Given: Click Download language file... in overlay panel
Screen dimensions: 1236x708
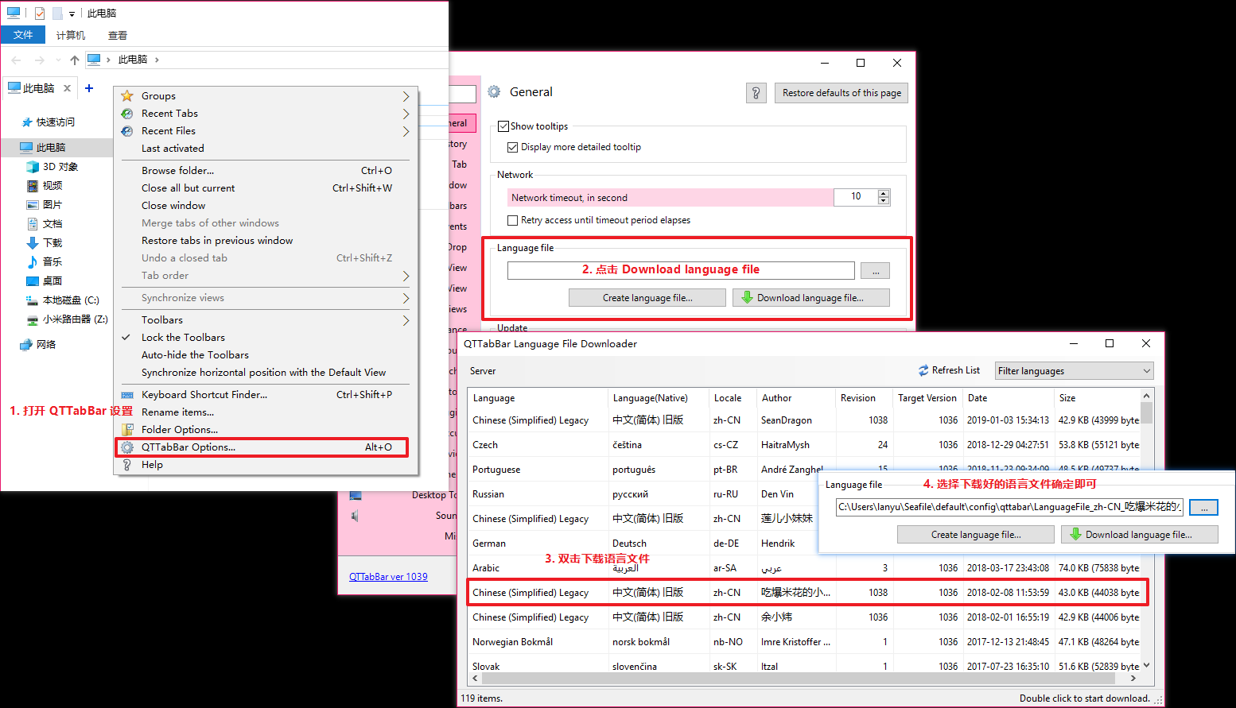Looking at the screenshot, I should click(1139, 535).
